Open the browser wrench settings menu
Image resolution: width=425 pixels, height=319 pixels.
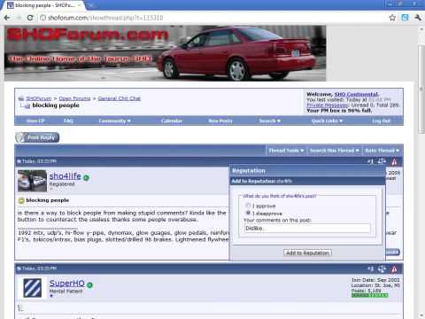(418, 18)
